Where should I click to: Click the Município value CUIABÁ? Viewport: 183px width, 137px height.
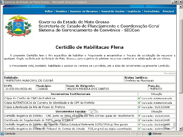42,89
